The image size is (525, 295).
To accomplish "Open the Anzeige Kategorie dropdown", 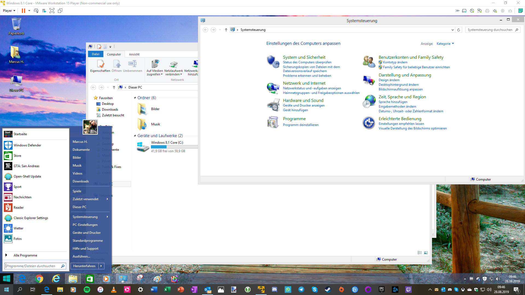I will [445, 44].
